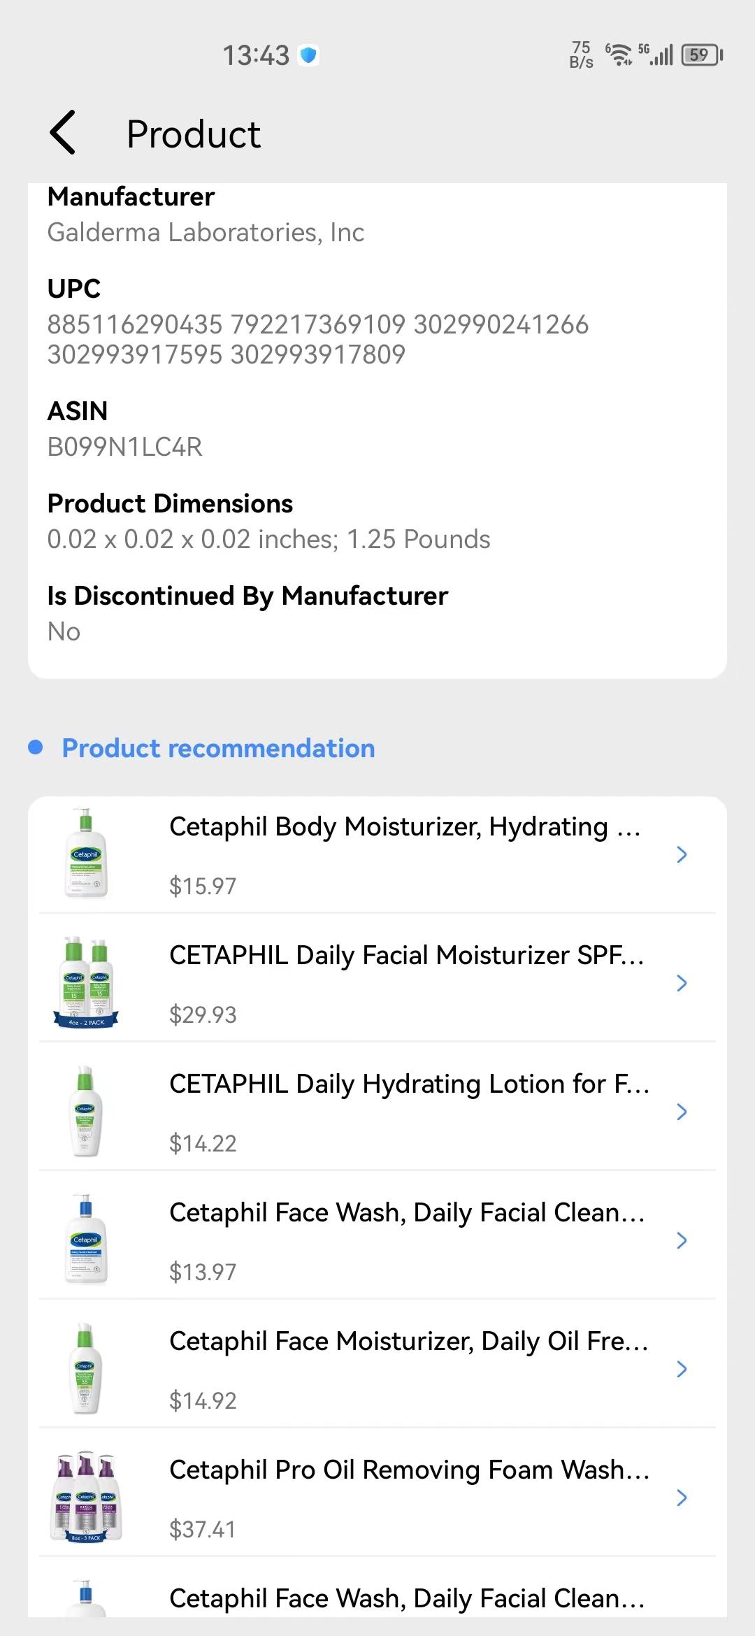Open the Wi-Fi status icon

click(619, 55)
